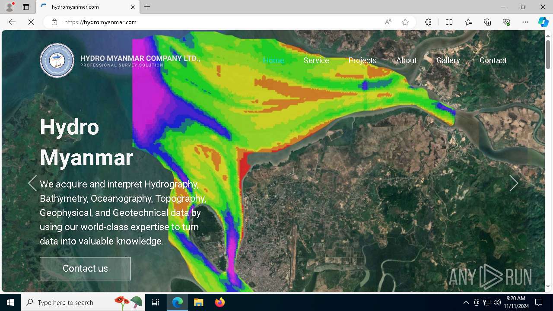Open the browser profile icon
This screenshot has width=553, height=311.
pyautogui.click(x=10, y=7)
